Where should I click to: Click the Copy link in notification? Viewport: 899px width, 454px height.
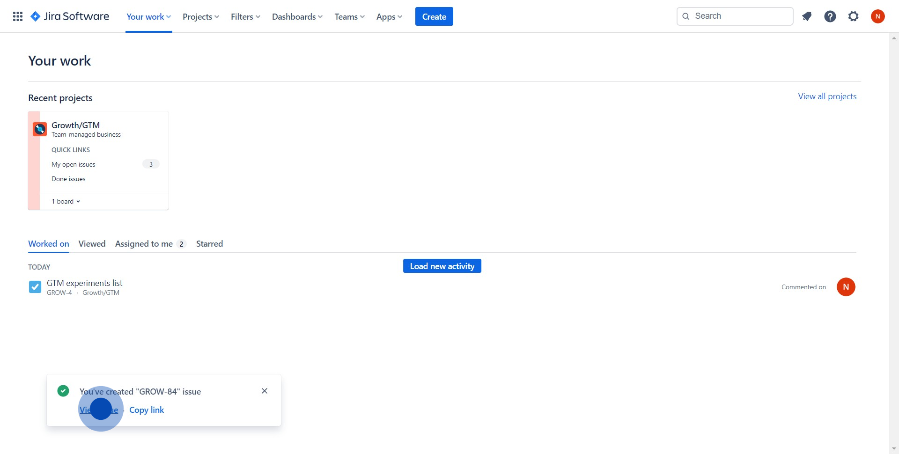147,410
